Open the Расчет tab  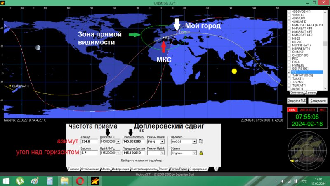(163, 169)
